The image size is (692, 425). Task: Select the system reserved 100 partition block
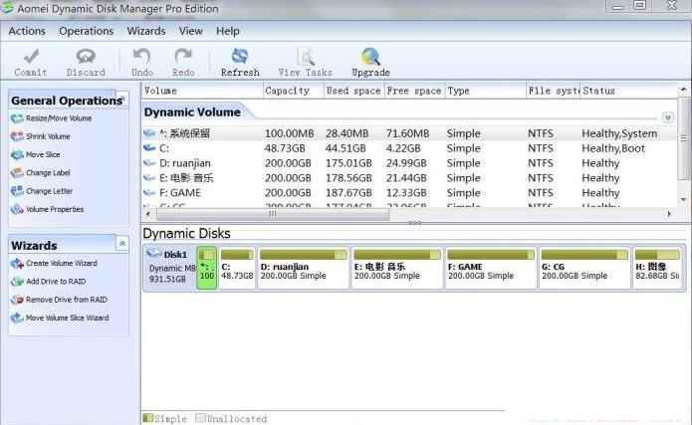206,268
